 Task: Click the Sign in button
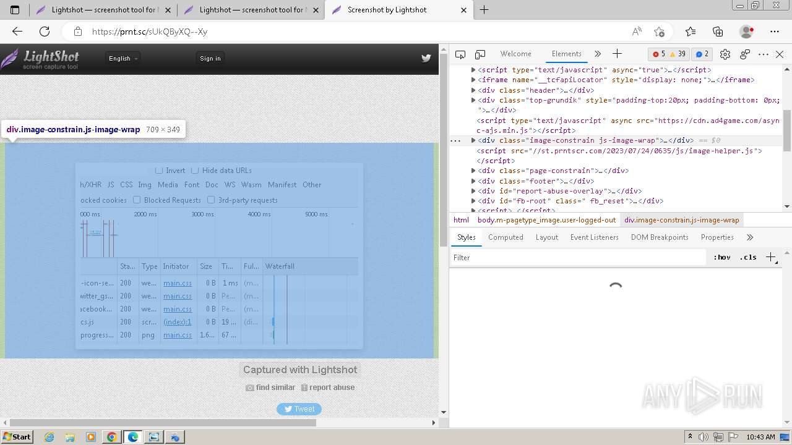(x=210, y=58)
